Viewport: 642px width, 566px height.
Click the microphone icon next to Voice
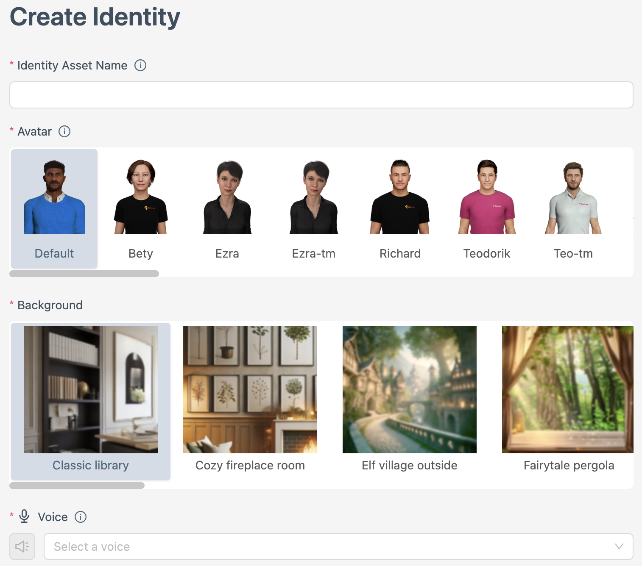24,516
